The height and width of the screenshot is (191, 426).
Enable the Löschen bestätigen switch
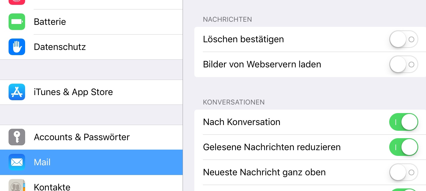pyautogui.click(x=403, y=39)
